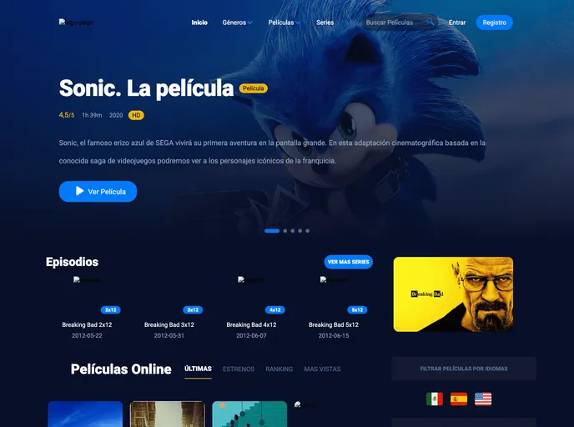Expand the Películas dropdown menu
This screenshot has width=574, height=427.
284,23
